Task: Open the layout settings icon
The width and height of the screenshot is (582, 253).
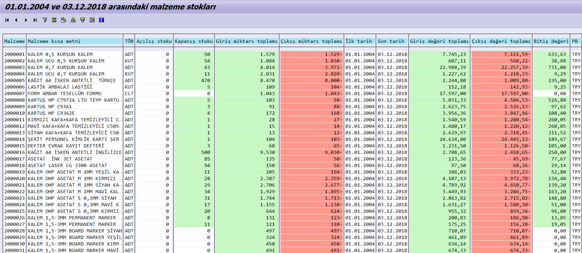Action: (92, 20)
